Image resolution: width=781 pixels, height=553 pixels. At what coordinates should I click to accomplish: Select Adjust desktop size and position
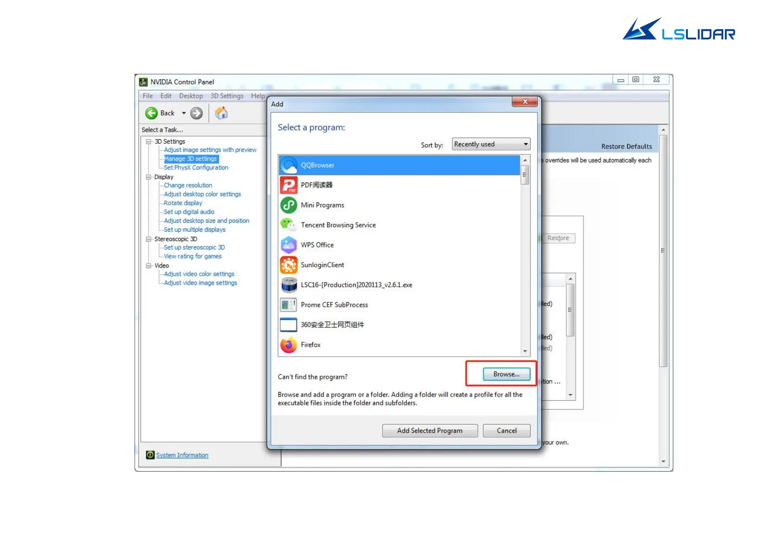pos(206,221)
